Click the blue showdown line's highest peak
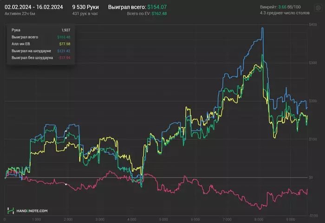 [x=263, y=28]
